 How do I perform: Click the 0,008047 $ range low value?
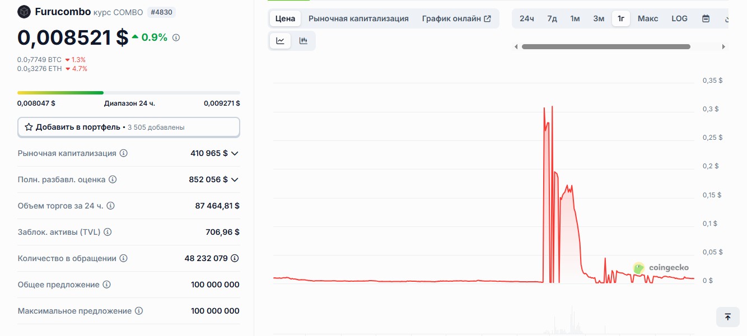pos(36,103)
